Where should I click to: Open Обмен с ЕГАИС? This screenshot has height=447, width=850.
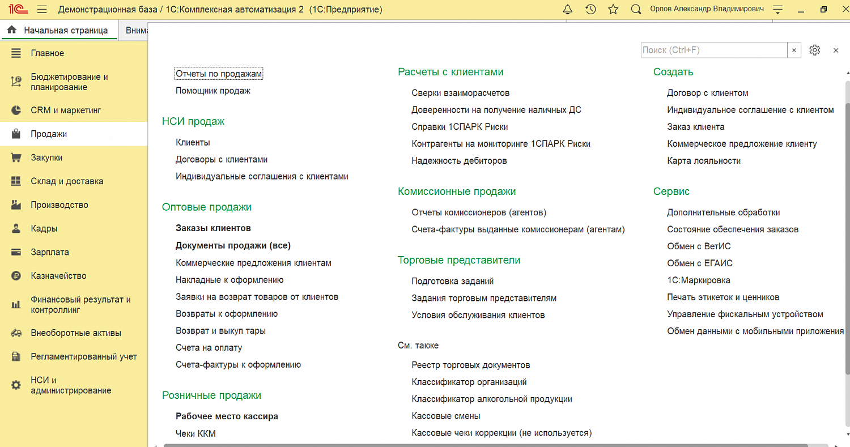tap(700, 263)
